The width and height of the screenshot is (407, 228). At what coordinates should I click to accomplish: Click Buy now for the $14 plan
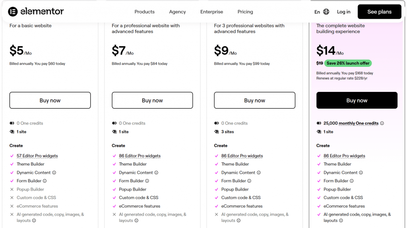357,100
